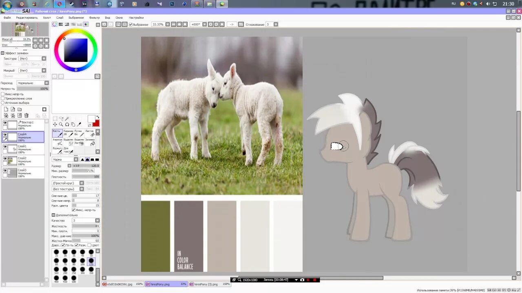Create a new layer folder

pos(20,109)
